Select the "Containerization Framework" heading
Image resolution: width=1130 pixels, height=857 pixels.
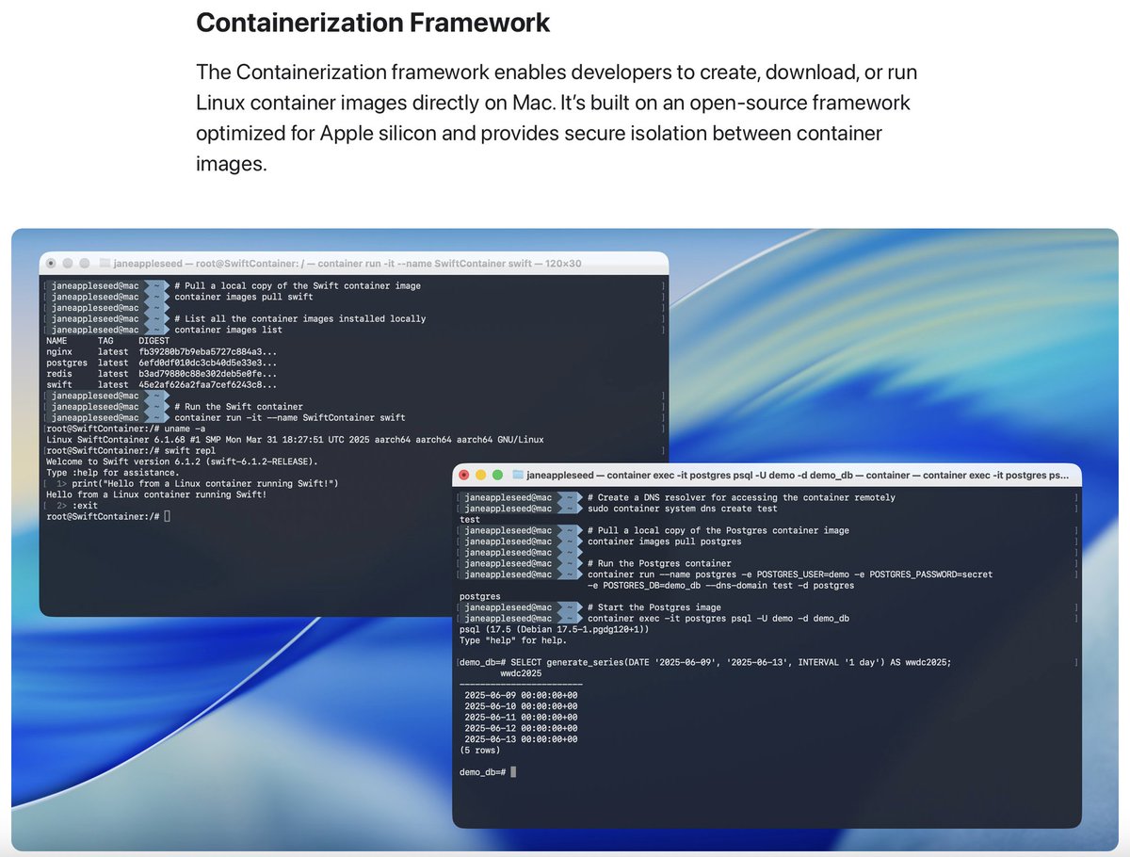(372, 23)
